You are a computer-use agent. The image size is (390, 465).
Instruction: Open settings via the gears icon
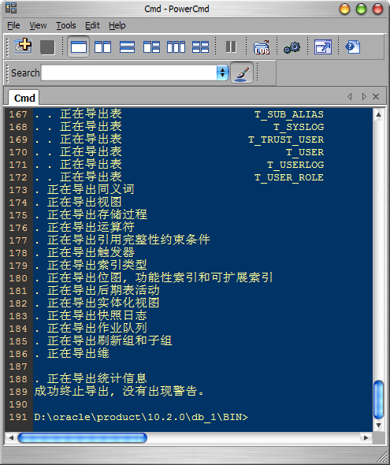[292, 47]
